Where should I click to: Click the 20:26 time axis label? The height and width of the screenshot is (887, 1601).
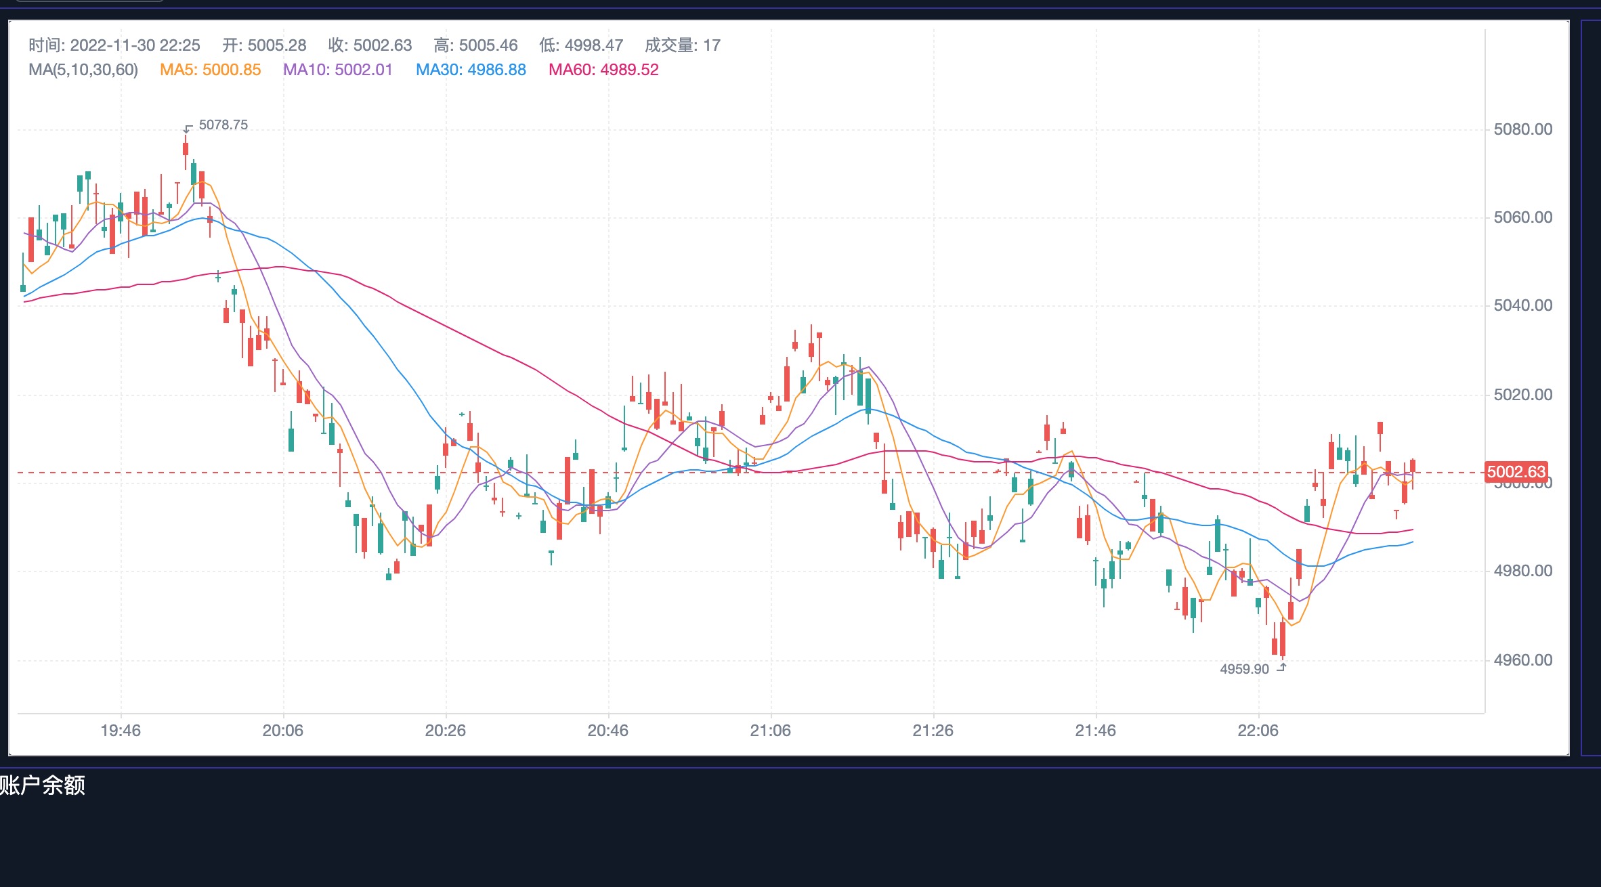446,731
